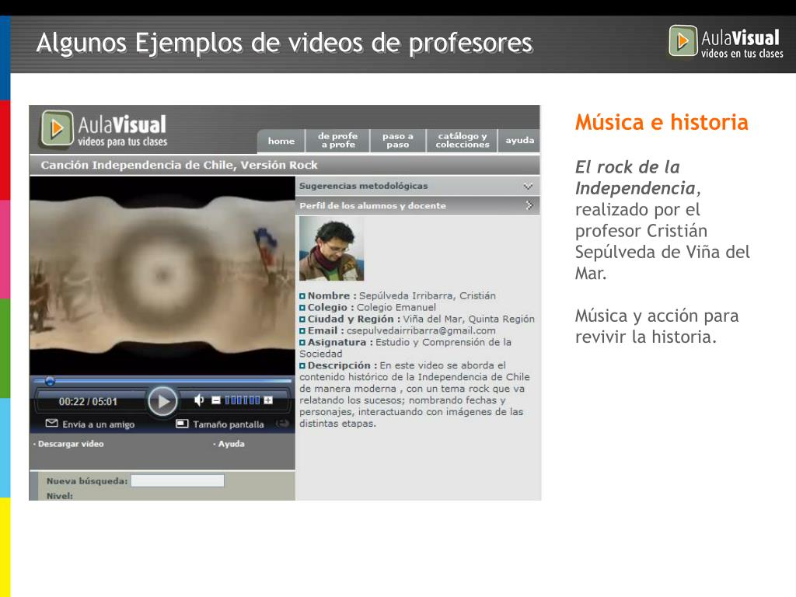The height and width of the screenshot is (597, 796).
Task: Click the 'Colegio Emanuel' text
Action: click(x=396, y=307)
